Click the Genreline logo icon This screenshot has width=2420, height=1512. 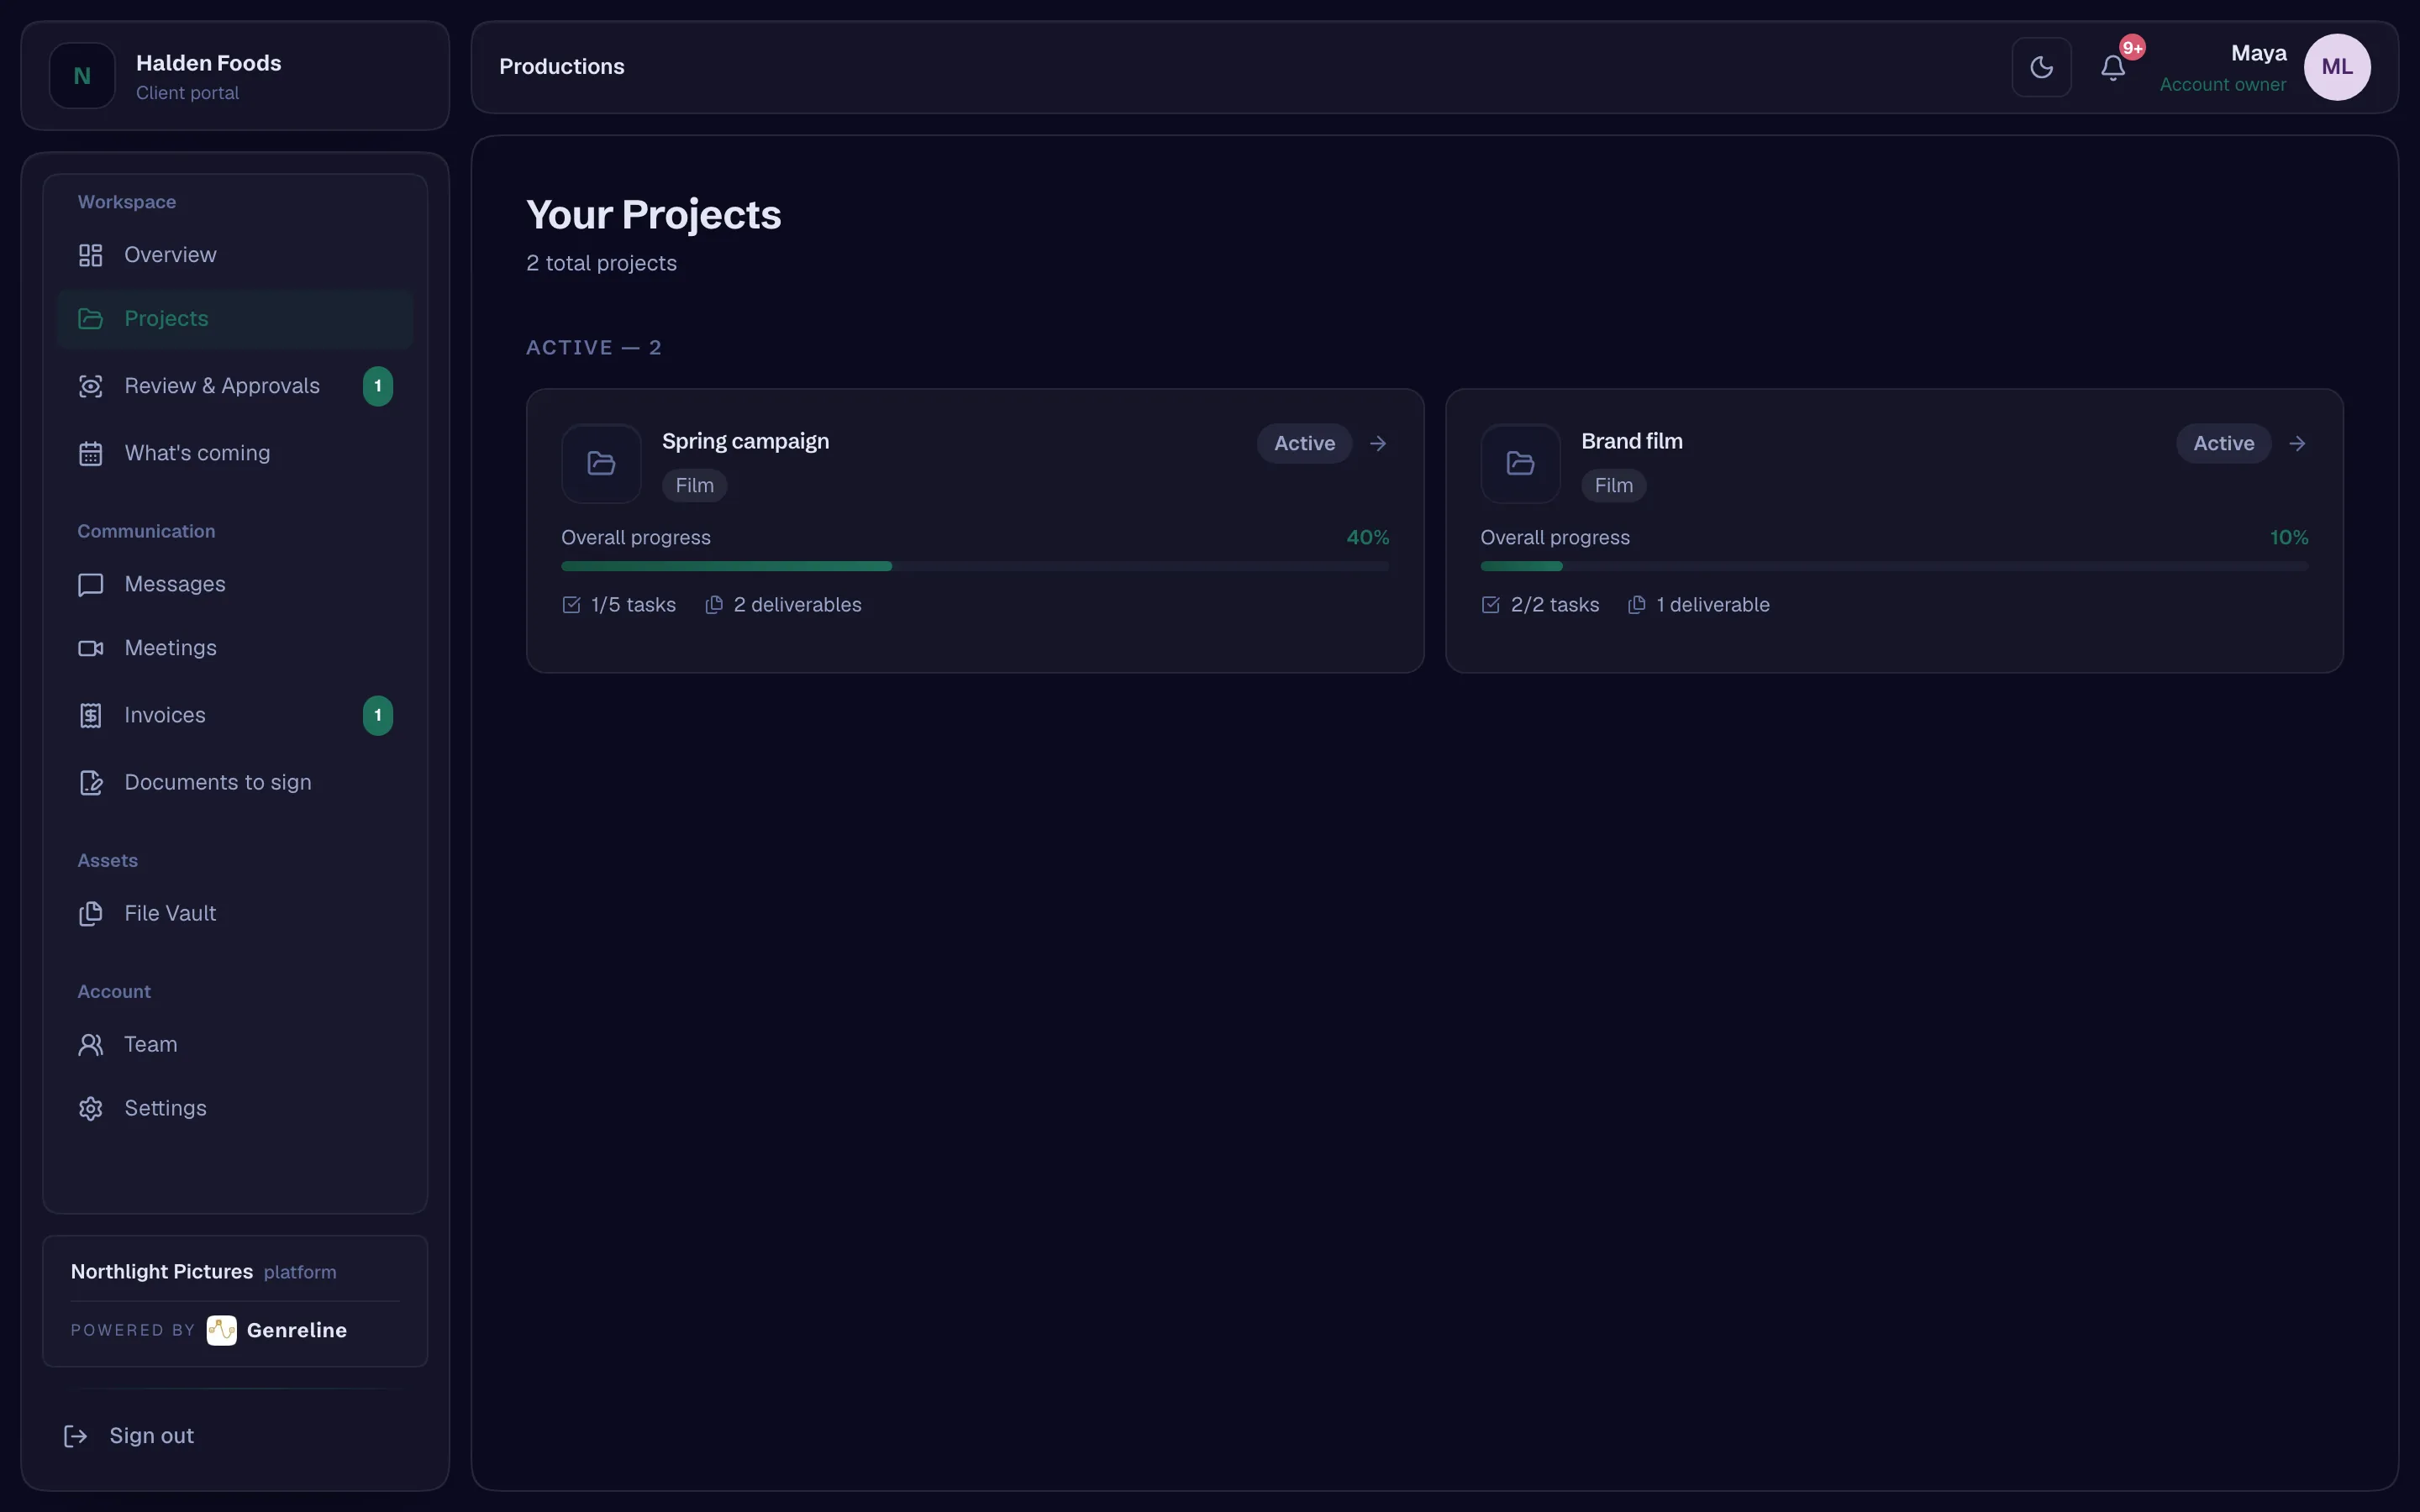222,1330
